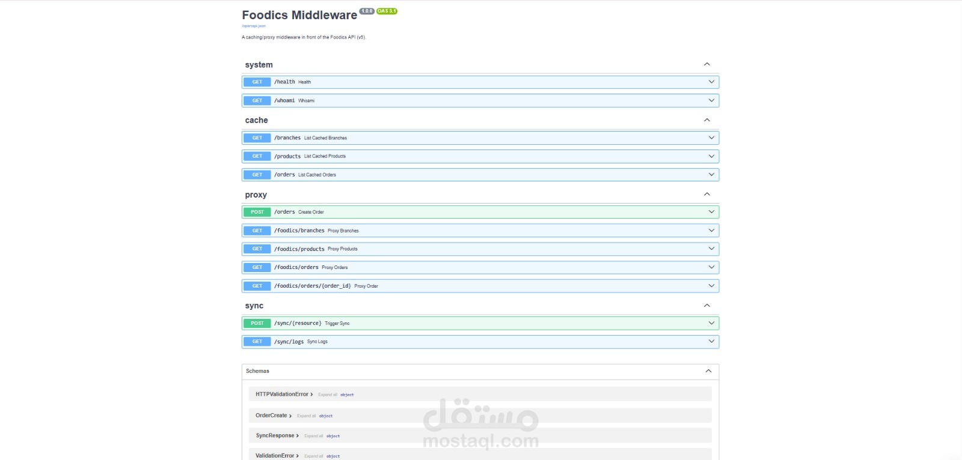Expand the /foodics/branches row arrow
Screen dimensions: 962x460
pyautogui.click(x=711, y=231)
